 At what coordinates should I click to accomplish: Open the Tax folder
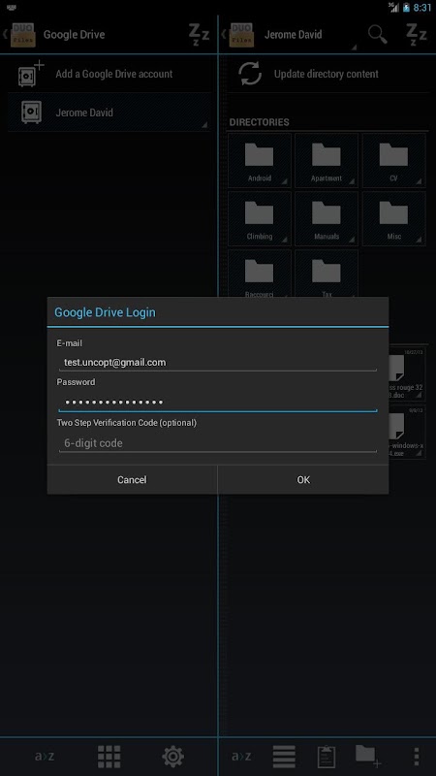pyautogui.click(x=327, y=274)
